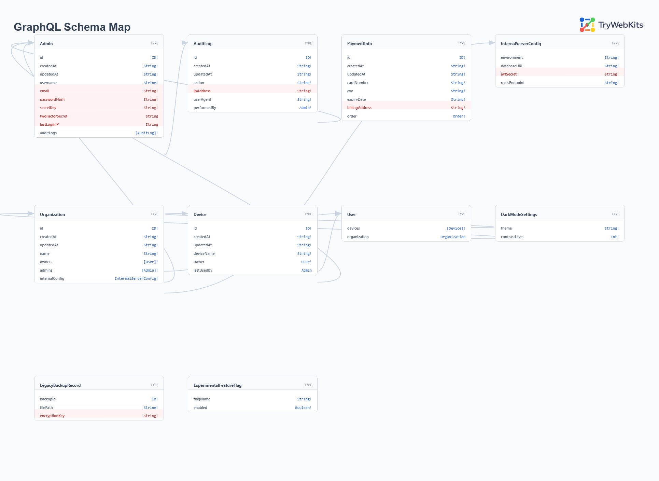Open the DarkModeSettings type card

[519, 214]
